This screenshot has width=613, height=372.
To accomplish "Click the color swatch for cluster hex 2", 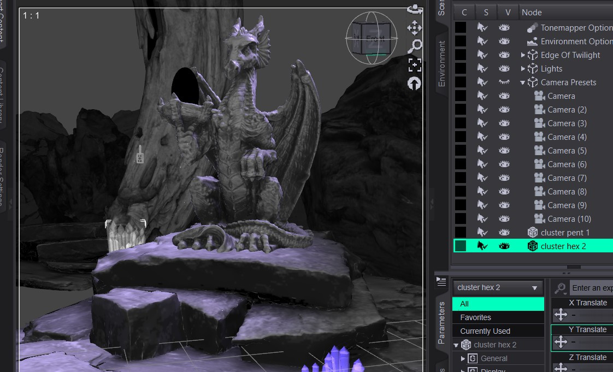I will tap(461, 246).
